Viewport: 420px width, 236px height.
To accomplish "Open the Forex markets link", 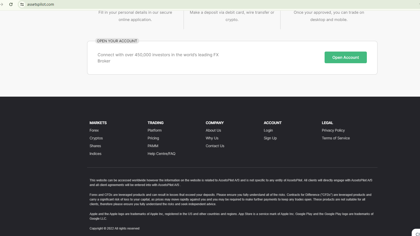I will click(x=94, y=130).
